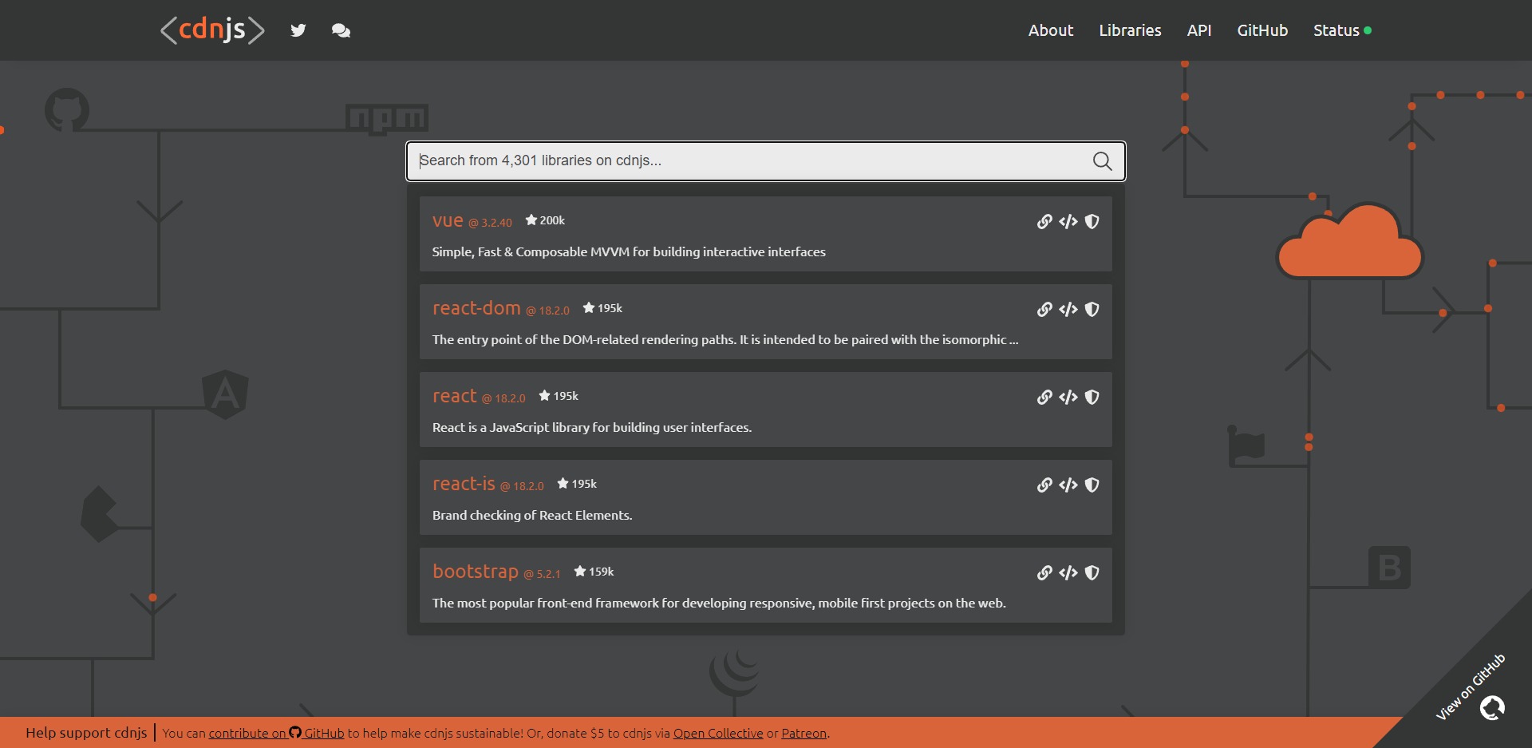Copy SRI shield icon for react
The width and height of the screenshot is (1532, 748).
point(1092,398)
